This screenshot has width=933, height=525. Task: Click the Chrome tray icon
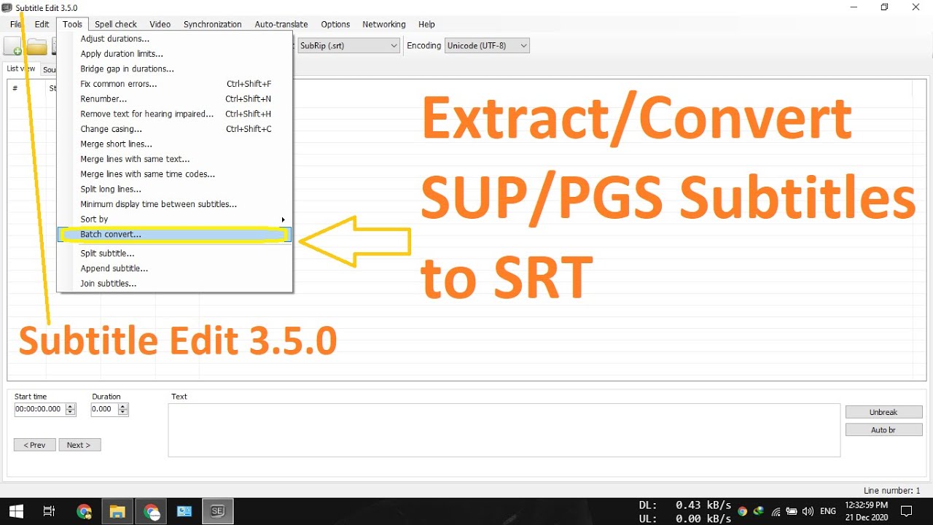tap(743, 512)
